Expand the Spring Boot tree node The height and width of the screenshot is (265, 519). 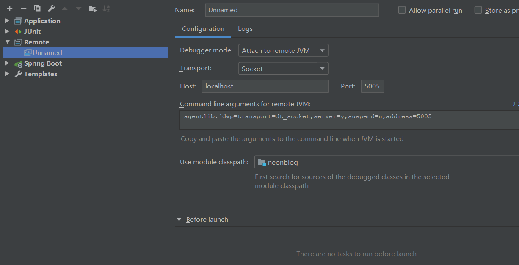[7, 63]
